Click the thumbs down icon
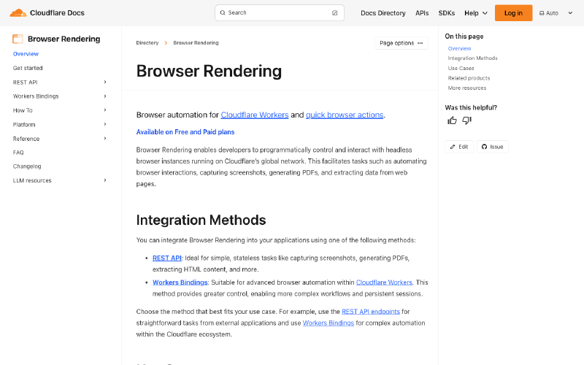The height and width of the screenshot is (365, 584). pos(467,120)
